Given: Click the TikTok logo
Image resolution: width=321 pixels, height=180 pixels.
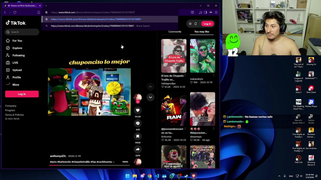Looking at the screenshot, I should (16, 23).
